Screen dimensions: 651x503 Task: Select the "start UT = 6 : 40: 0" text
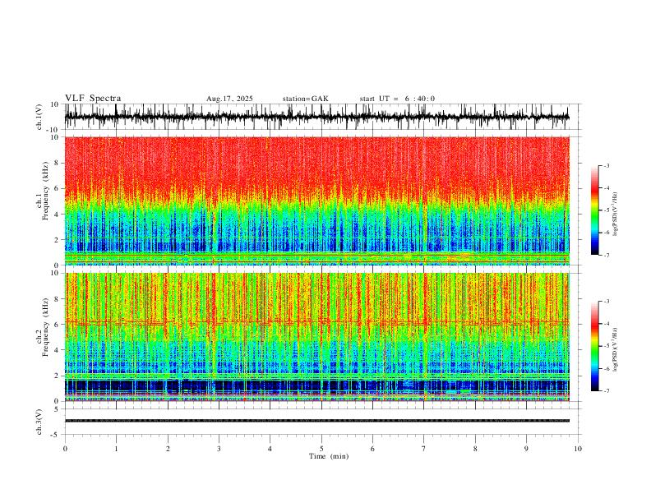coord(397,99)
